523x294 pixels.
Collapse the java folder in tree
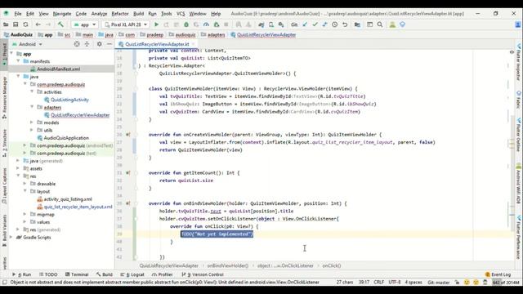[18, 77]
